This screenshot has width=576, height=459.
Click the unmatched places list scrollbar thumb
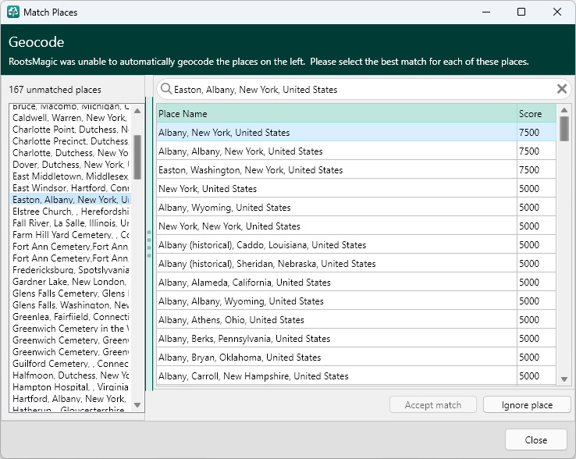coord(137,157)
